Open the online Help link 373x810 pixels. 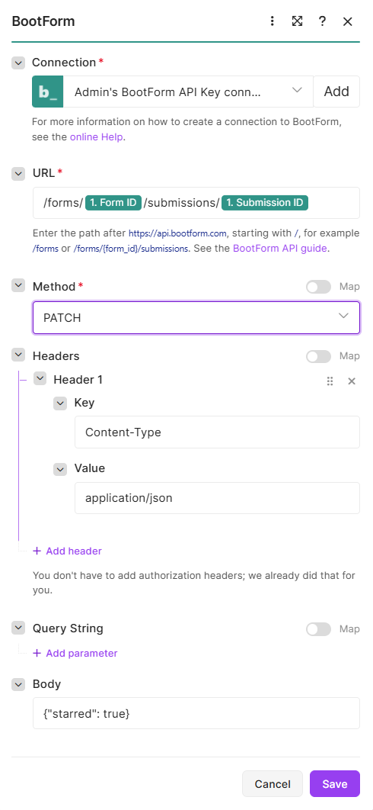click(x=98, y=137)
